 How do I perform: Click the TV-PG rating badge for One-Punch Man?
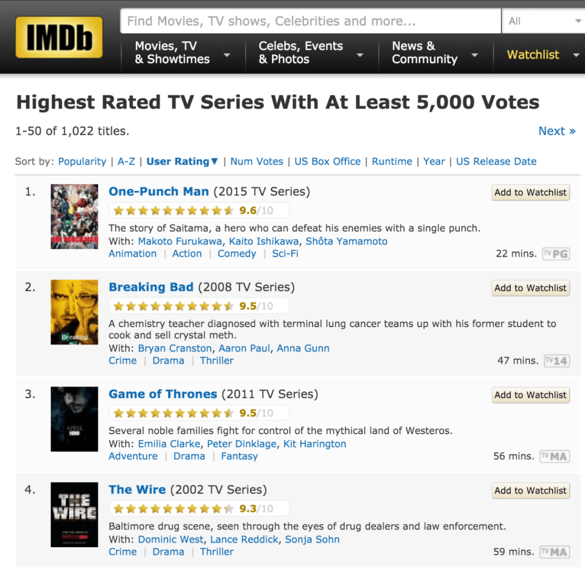click(x=556, y=254)
